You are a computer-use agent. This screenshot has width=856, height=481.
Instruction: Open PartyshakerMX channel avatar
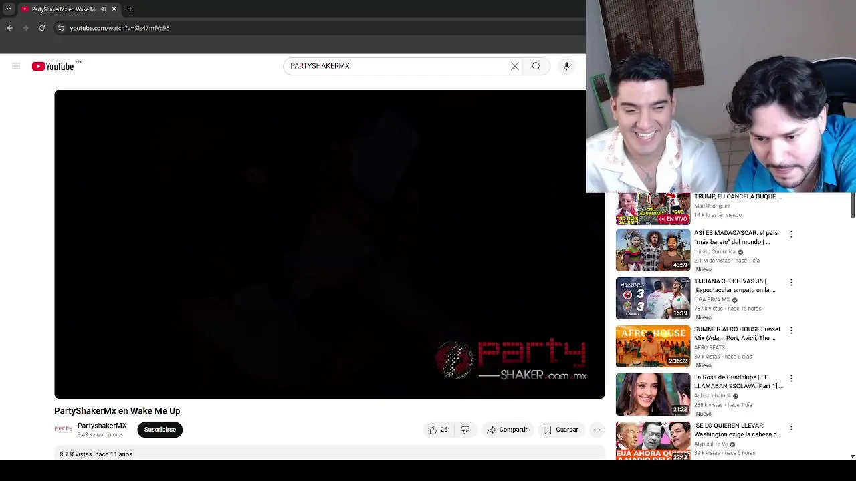[63, 430]
